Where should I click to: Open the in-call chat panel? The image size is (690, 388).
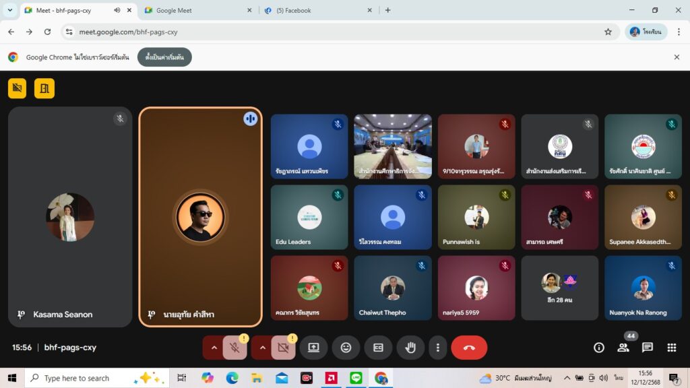point(648,348)
